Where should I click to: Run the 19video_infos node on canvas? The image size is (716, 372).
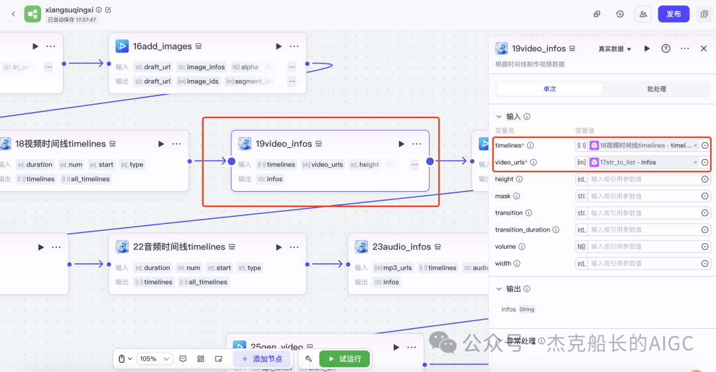point(401,144)
